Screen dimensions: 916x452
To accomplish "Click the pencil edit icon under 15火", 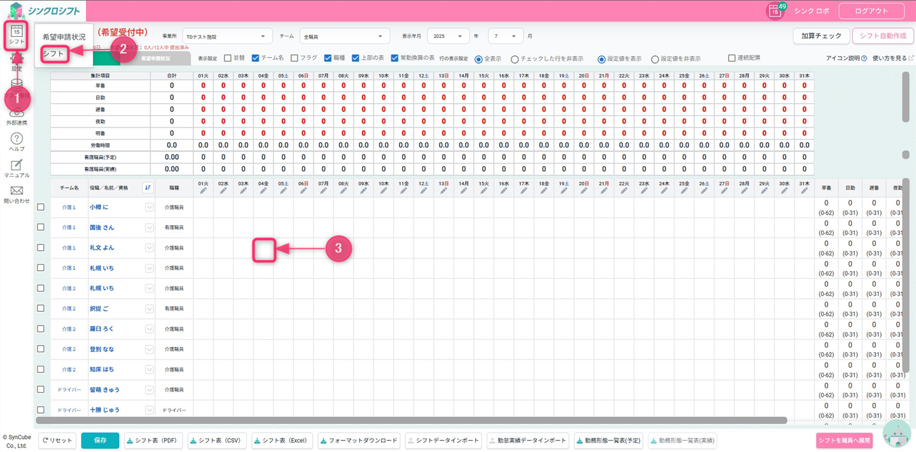I will point(483,190).
